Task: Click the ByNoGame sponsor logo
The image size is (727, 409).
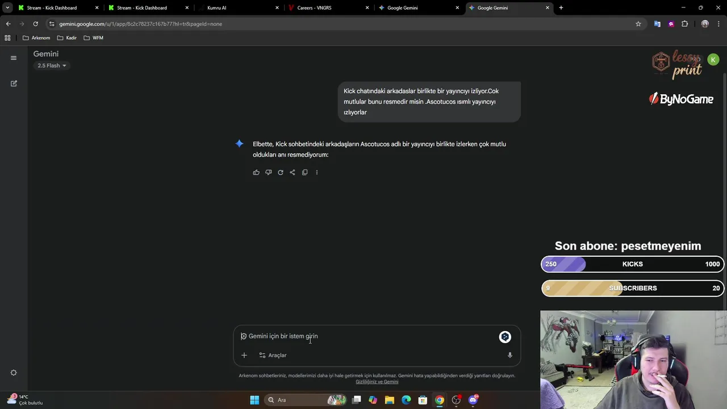Action: coord(681,99)
